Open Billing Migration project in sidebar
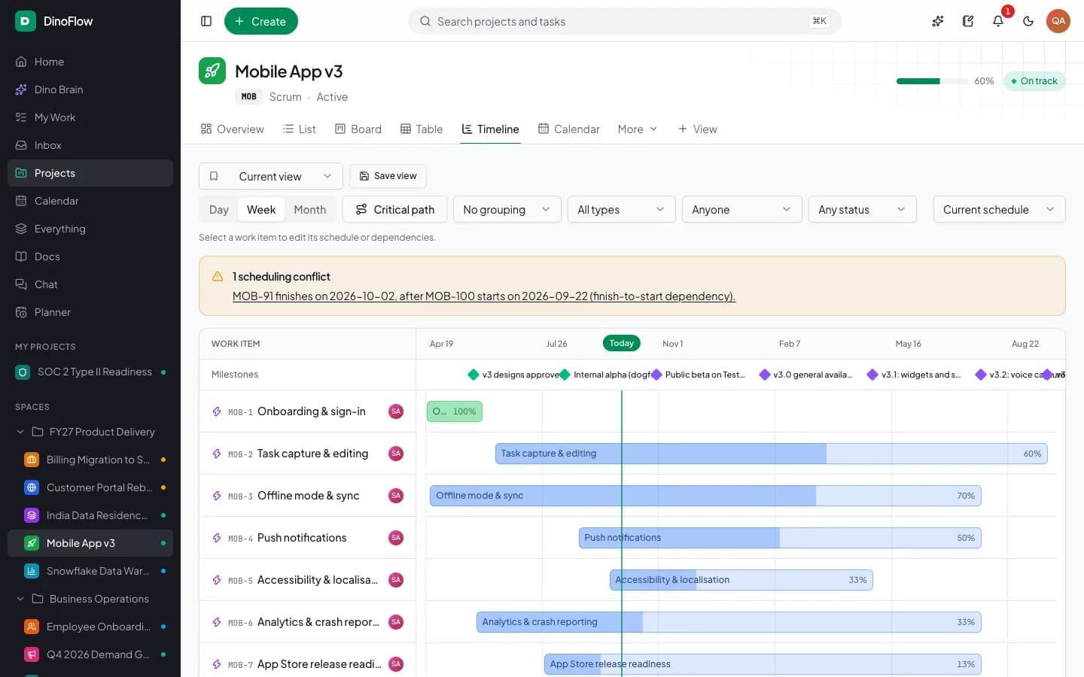Image resolution: width=1084 pixels, height=677 pixels. pos(90,460)
